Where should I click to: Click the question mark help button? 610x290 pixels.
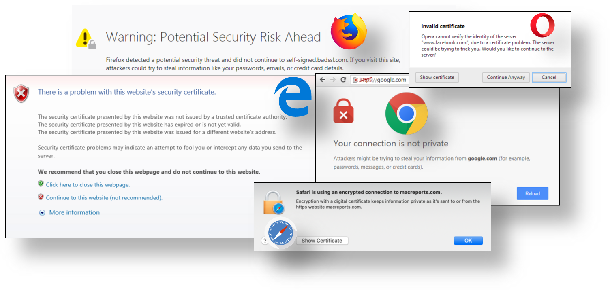265,240
